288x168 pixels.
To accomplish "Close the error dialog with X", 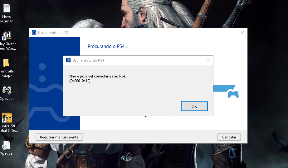I will (208, 60).
